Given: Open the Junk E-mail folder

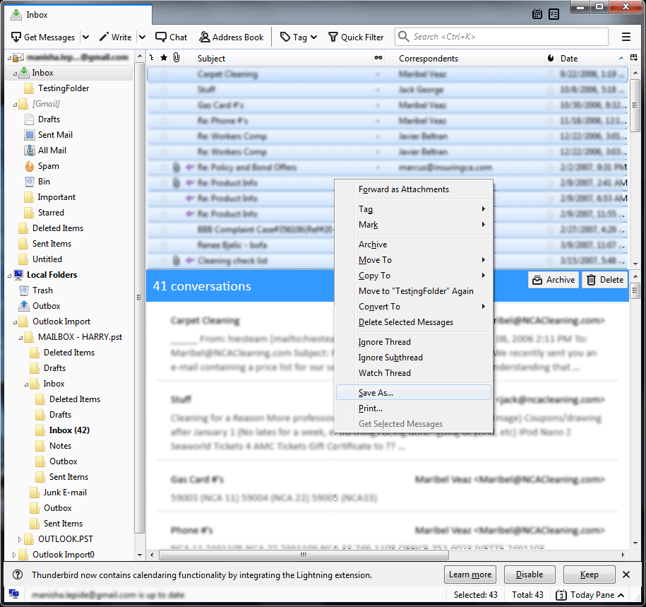Looking at the screenshot, I should point(65,493).
